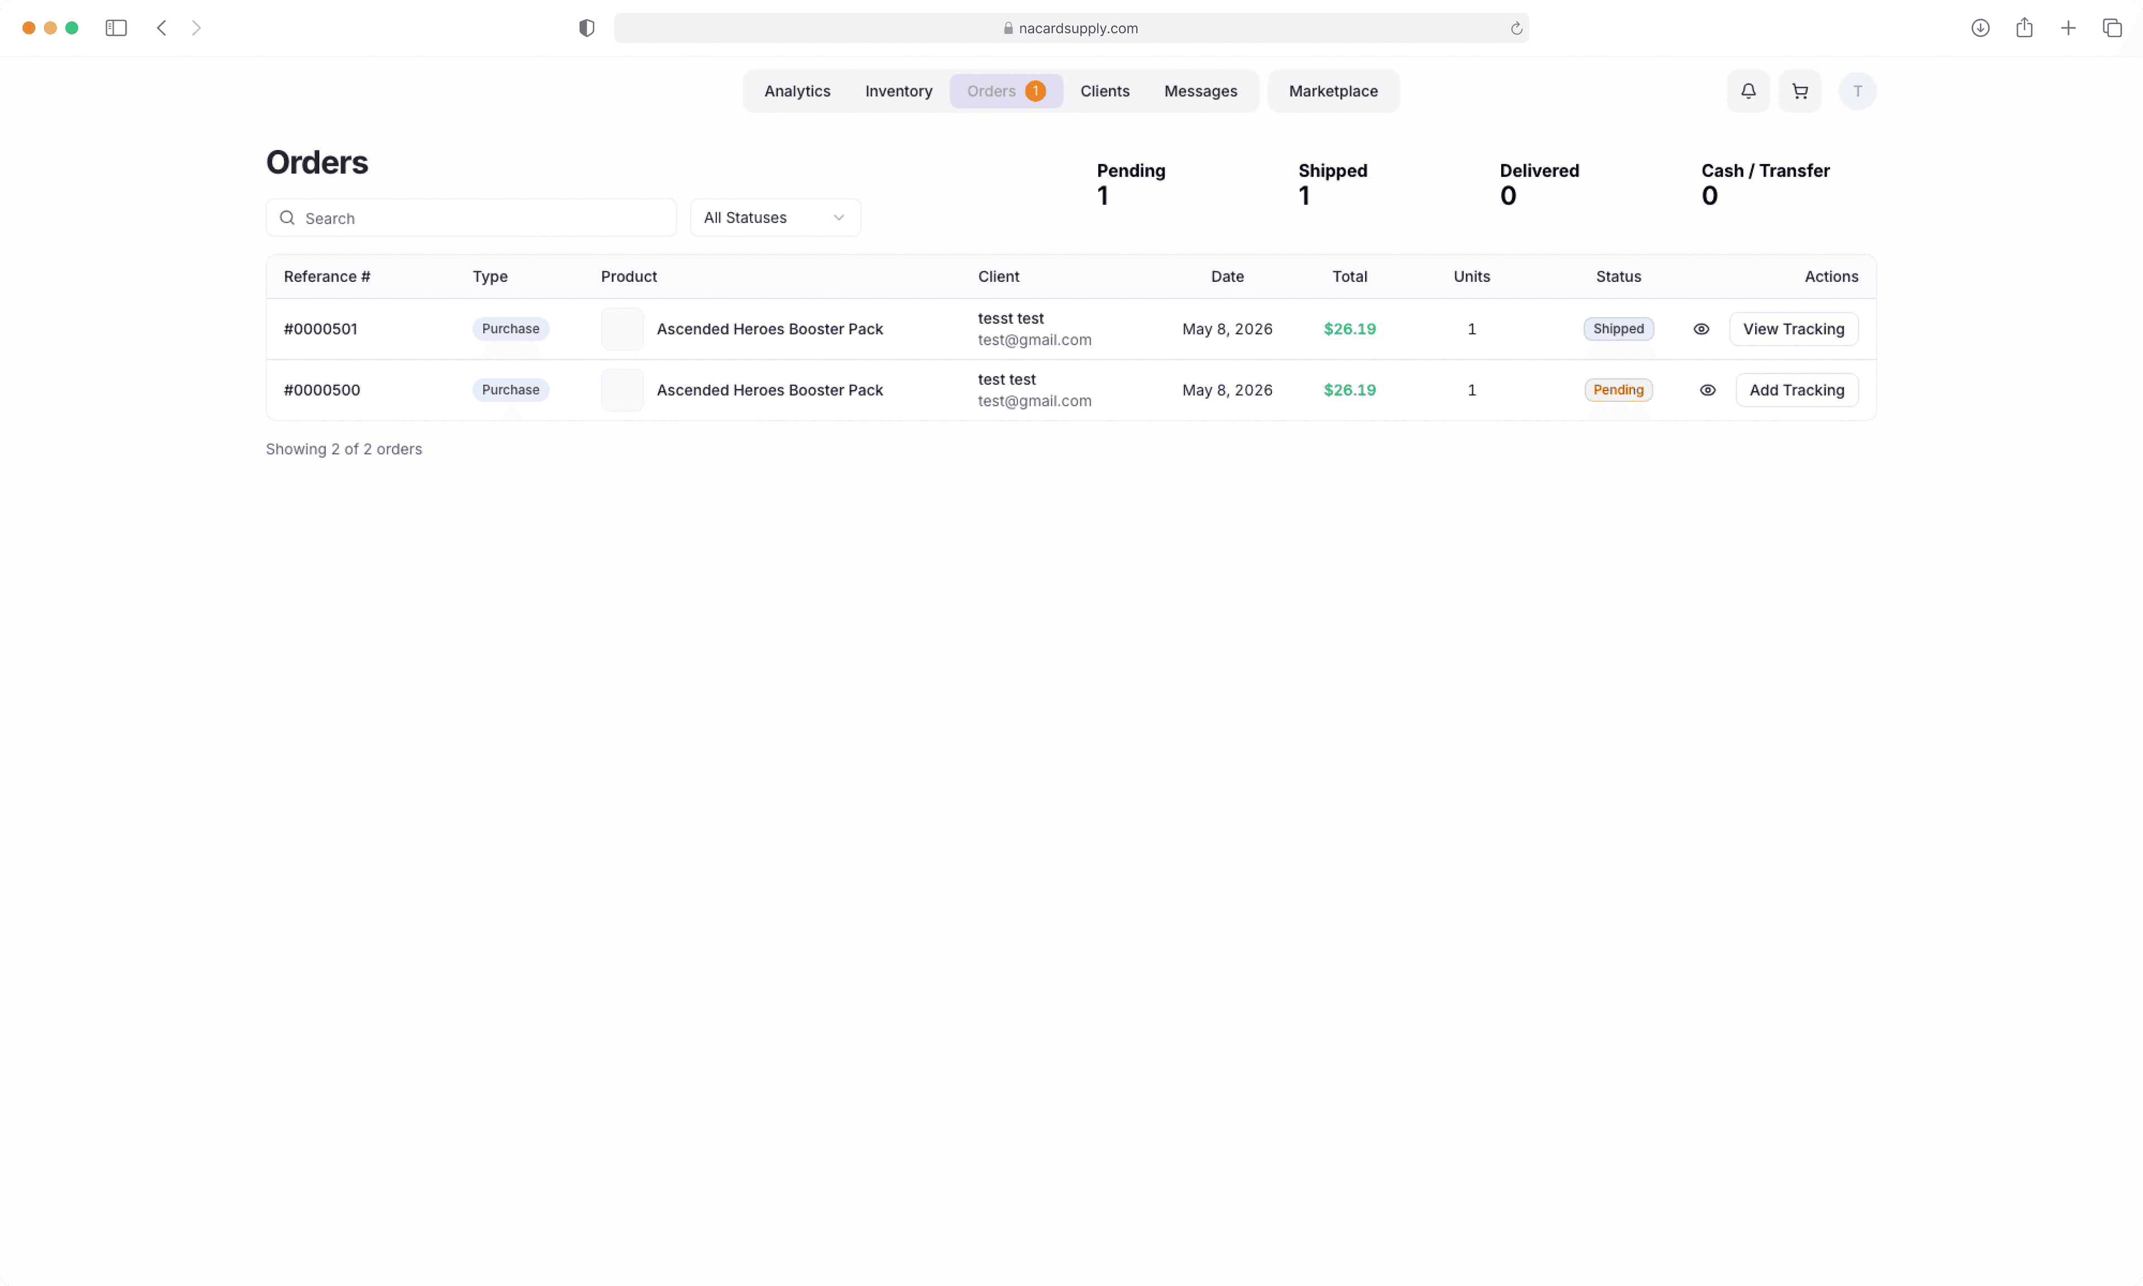Open the shopping cart
The width and height of the screenshot is (2143, 1286).
click(x=1799, y=91)
